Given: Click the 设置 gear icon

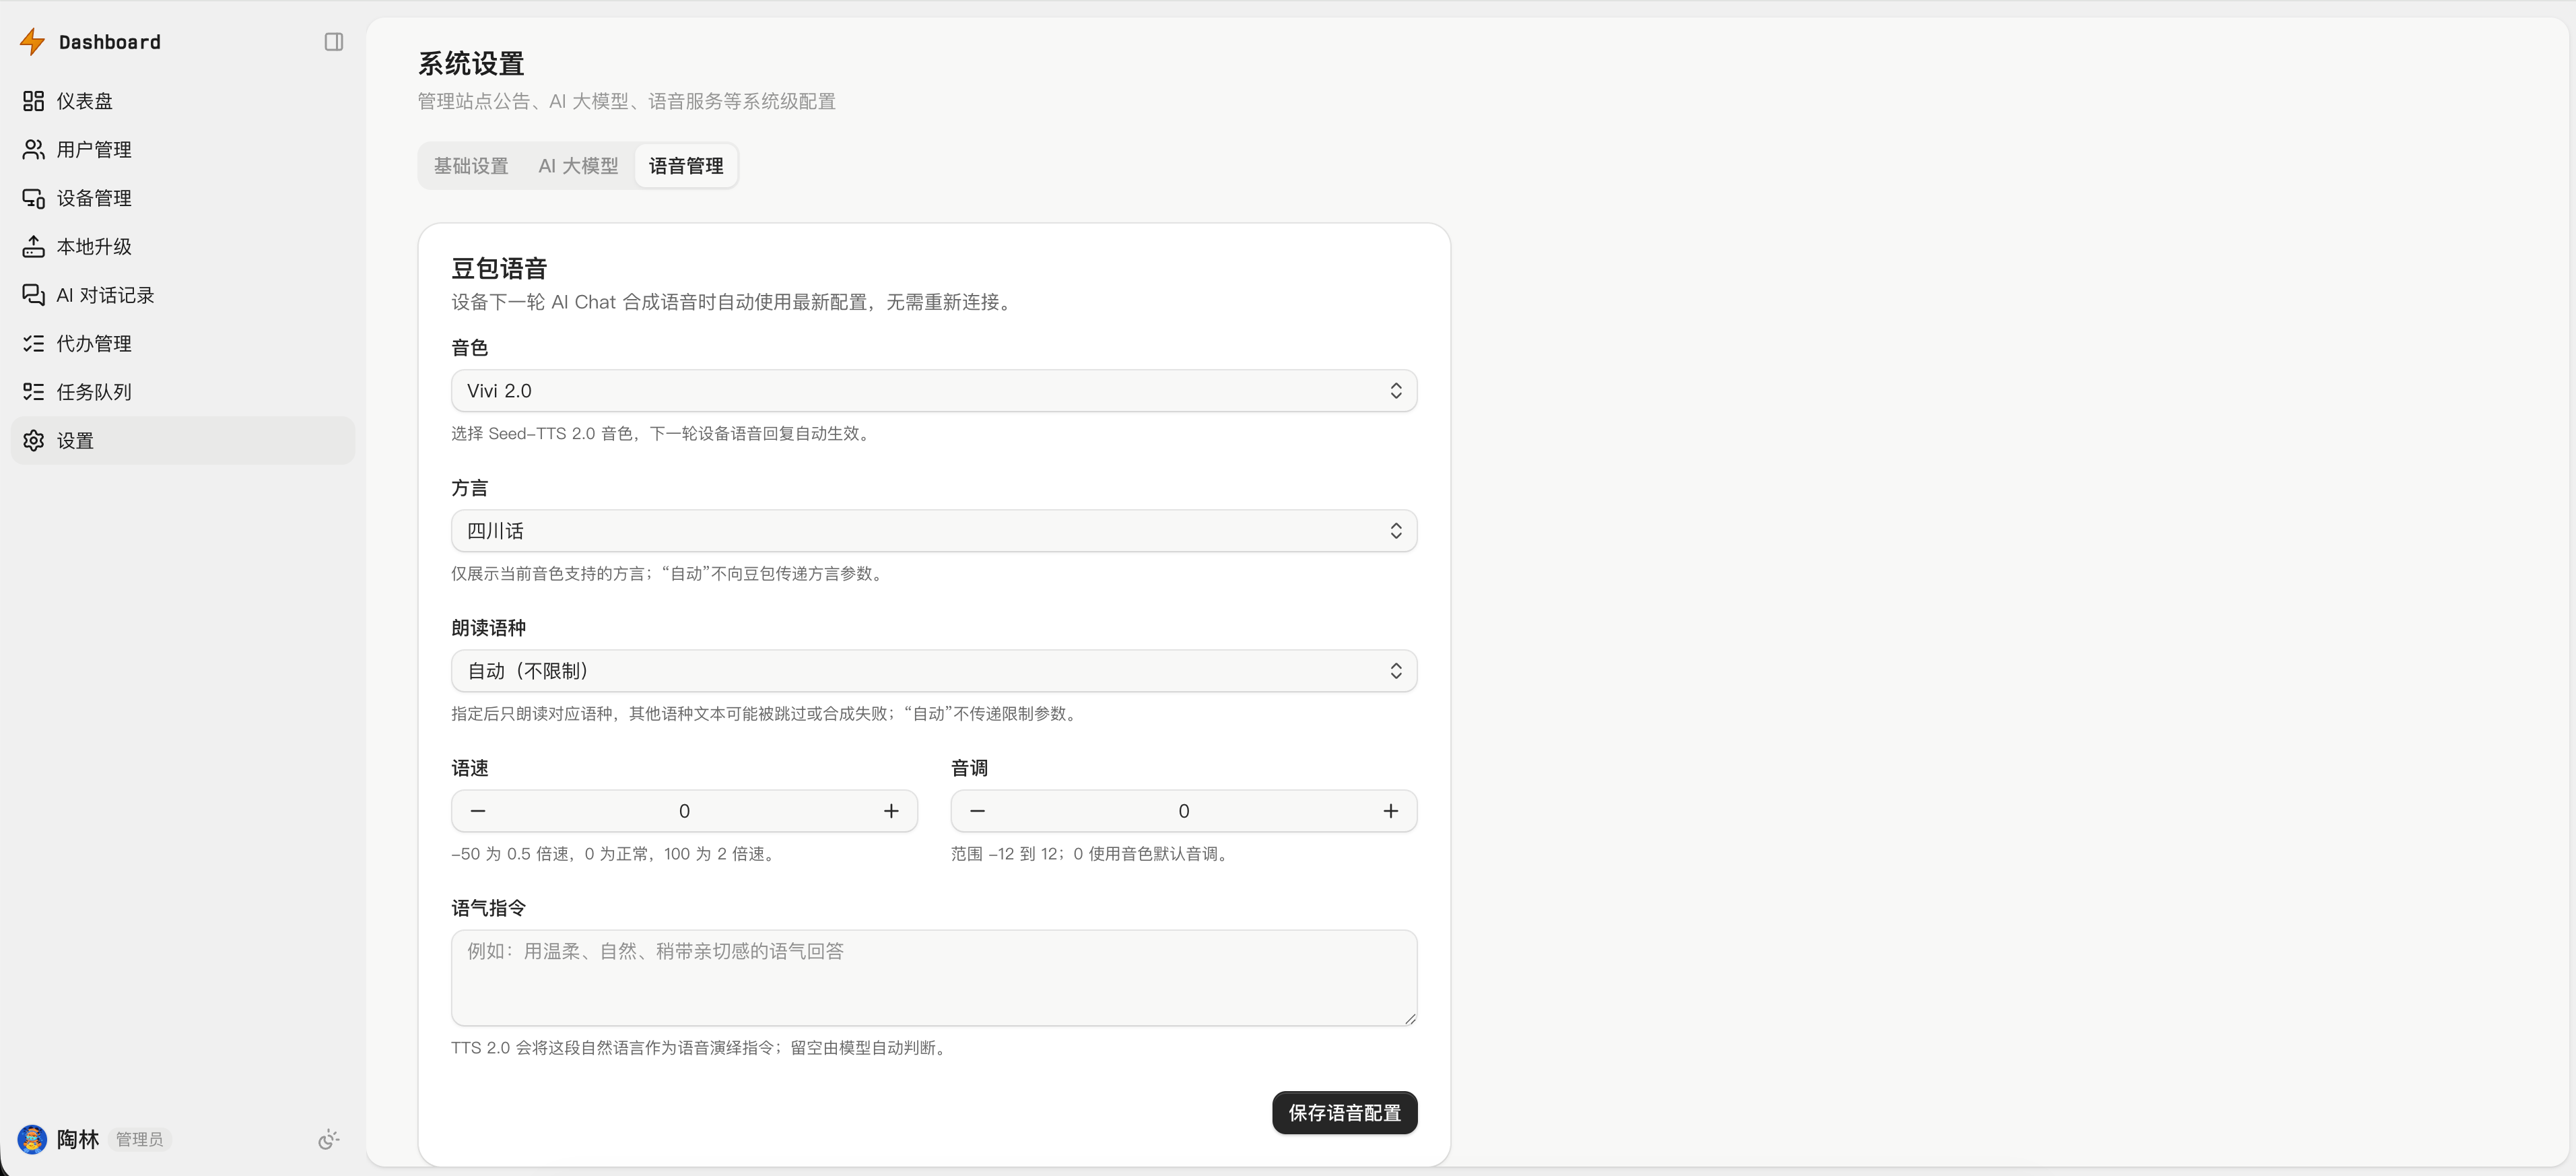Looking at the screenshot, I should coord(34,440).
